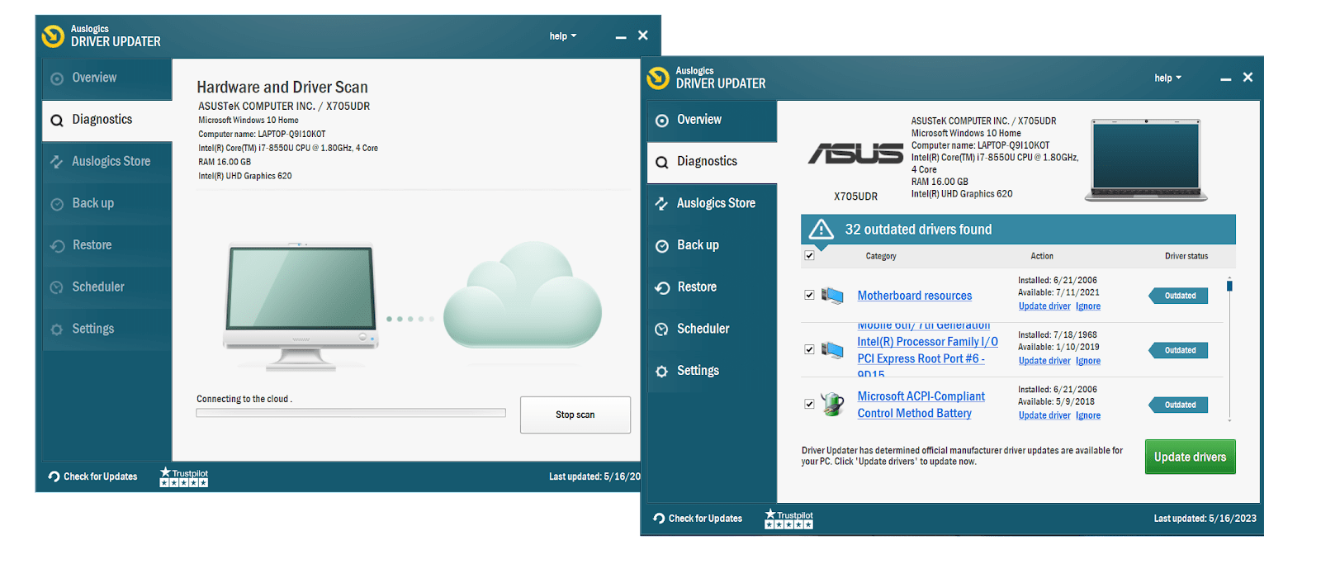
Task: Click the cloud illustration in the left window
Action: [x=523, y=294]
